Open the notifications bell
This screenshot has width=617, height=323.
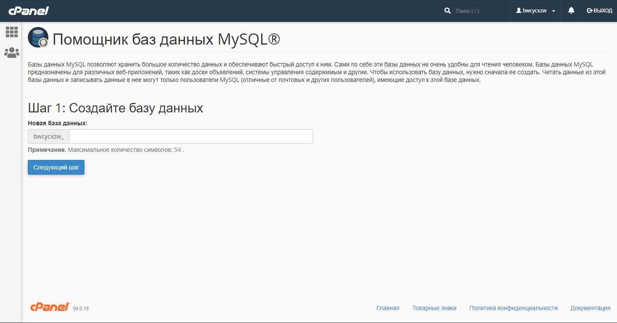pyautogui.click(x=571, y=11)
